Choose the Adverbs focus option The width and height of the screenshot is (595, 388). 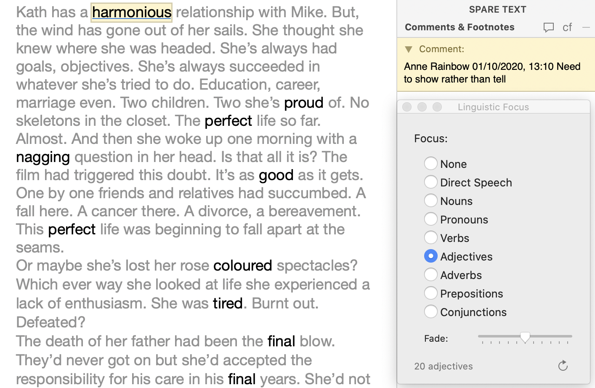tap(431, 274)
